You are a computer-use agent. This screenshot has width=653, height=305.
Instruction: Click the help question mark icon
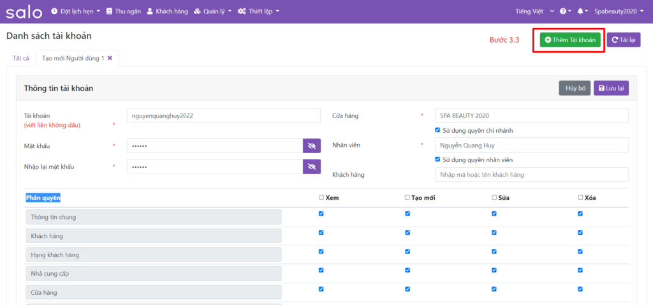pos(564,11)
